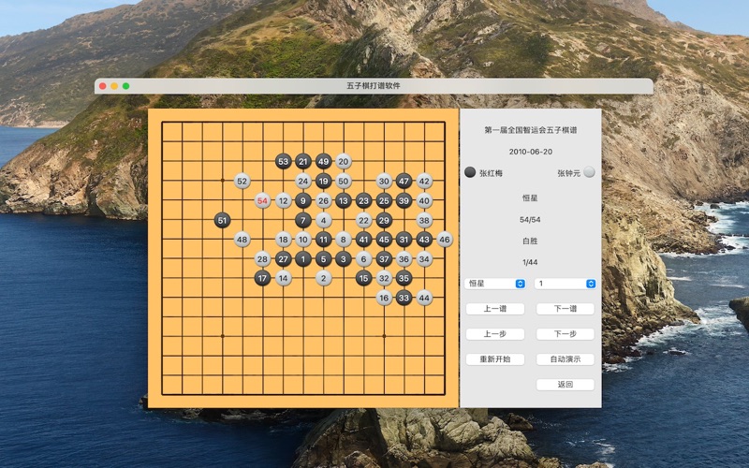Click black stone number 51

222,220
